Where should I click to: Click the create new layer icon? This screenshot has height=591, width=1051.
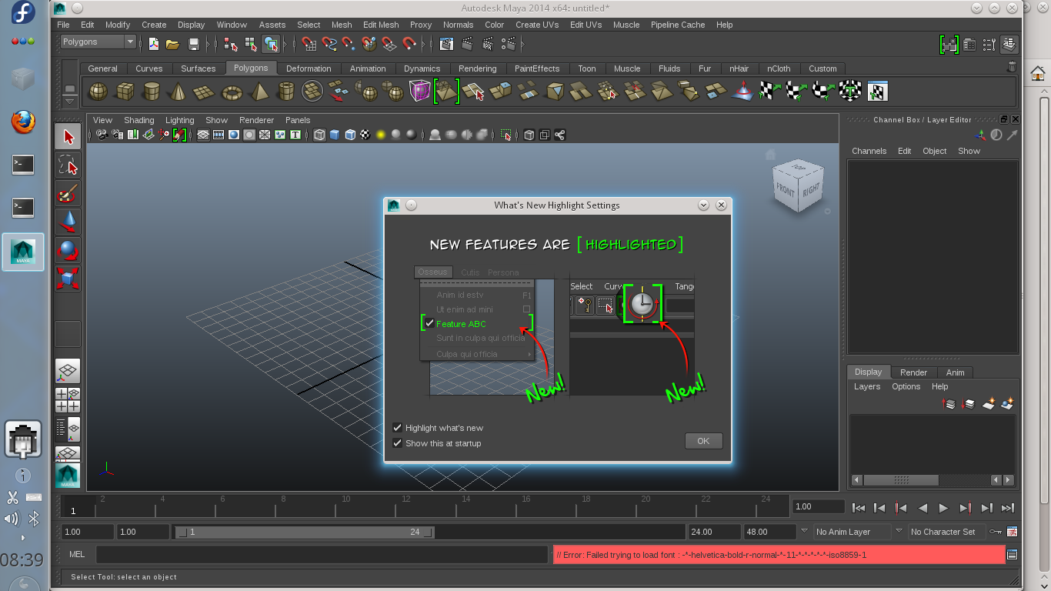(x=989, y=403)
